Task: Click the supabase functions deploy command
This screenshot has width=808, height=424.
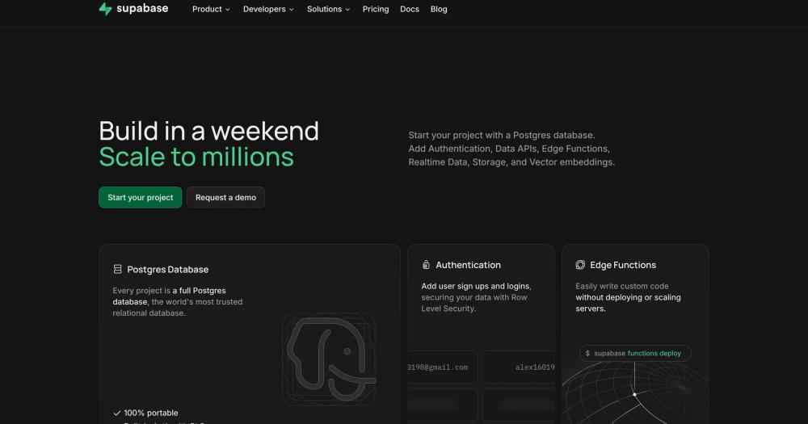Action: click(x=635, y=354)
